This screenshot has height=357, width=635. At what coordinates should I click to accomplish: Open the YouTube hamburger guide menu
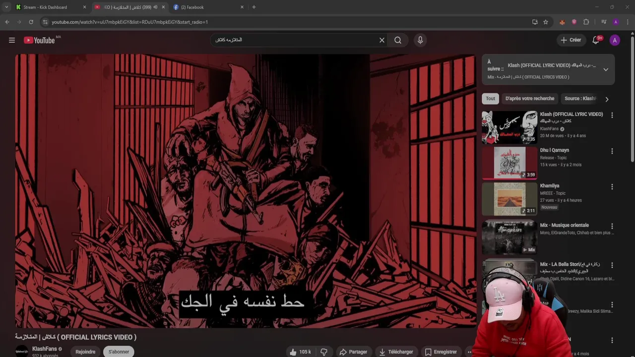12,40
